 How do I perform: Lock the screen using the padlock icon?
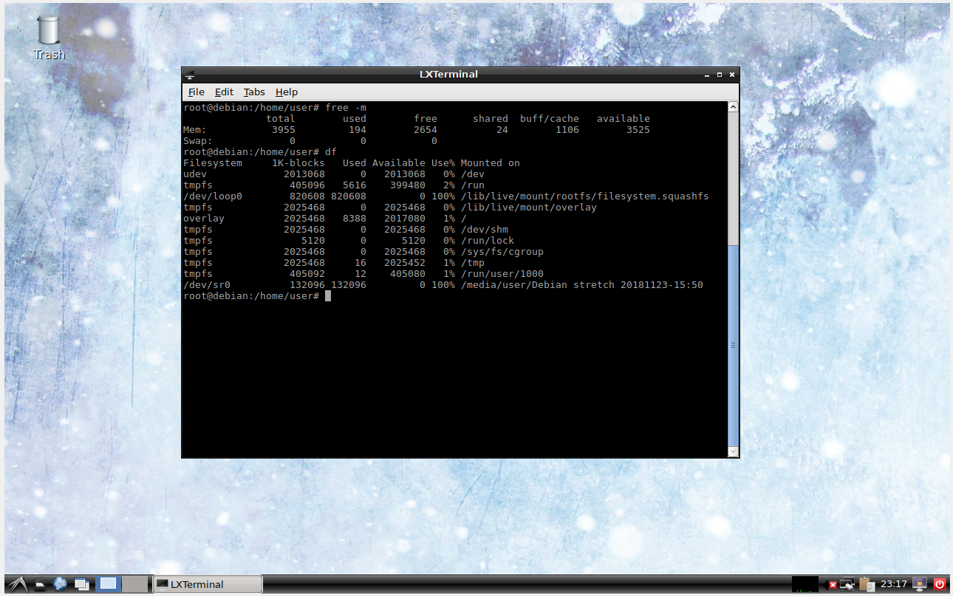coord(920,584)
